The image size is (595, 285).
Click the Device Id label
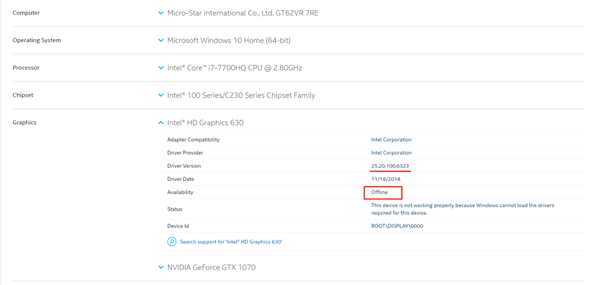coord(178,226)
